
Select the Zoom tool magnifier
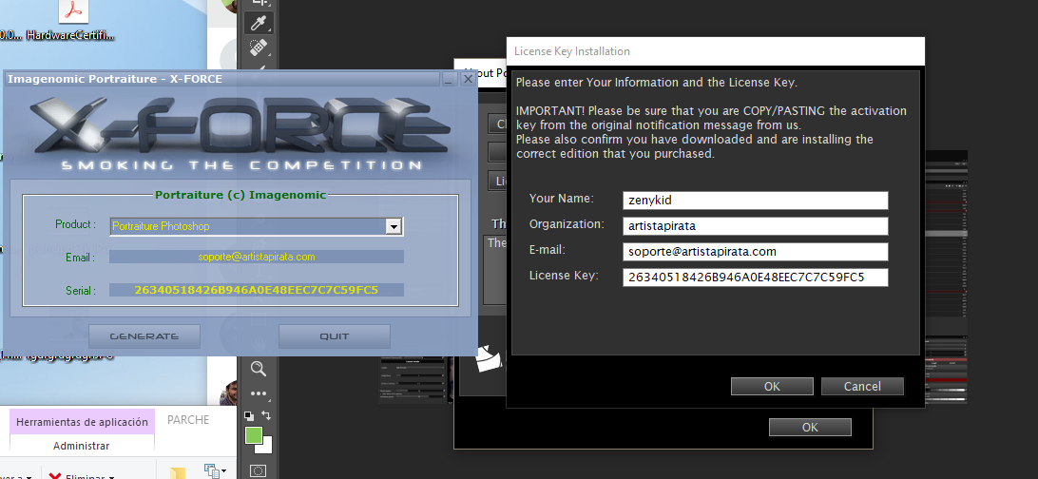click(x=258, y=369)
